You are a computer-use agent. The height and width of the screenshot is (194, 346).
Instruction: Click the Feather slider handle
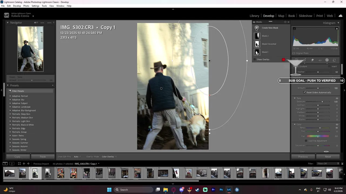318,72
